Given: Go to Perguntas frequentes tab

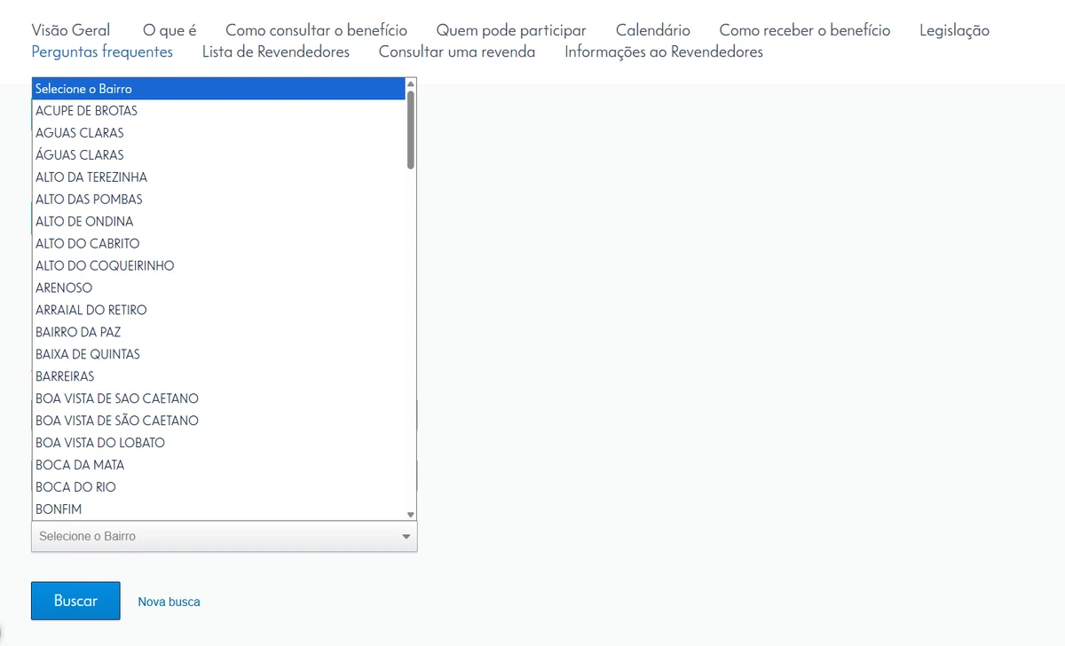Looking at the screenshot, I should coord(102,51).
